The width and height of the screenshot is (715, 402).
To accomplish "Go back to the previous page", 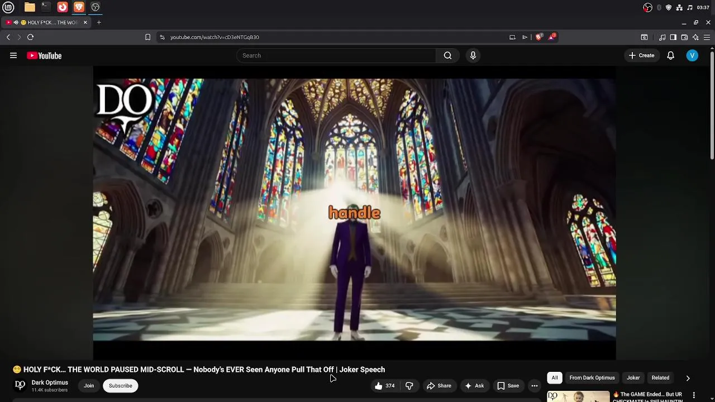I will pos(8,37).
